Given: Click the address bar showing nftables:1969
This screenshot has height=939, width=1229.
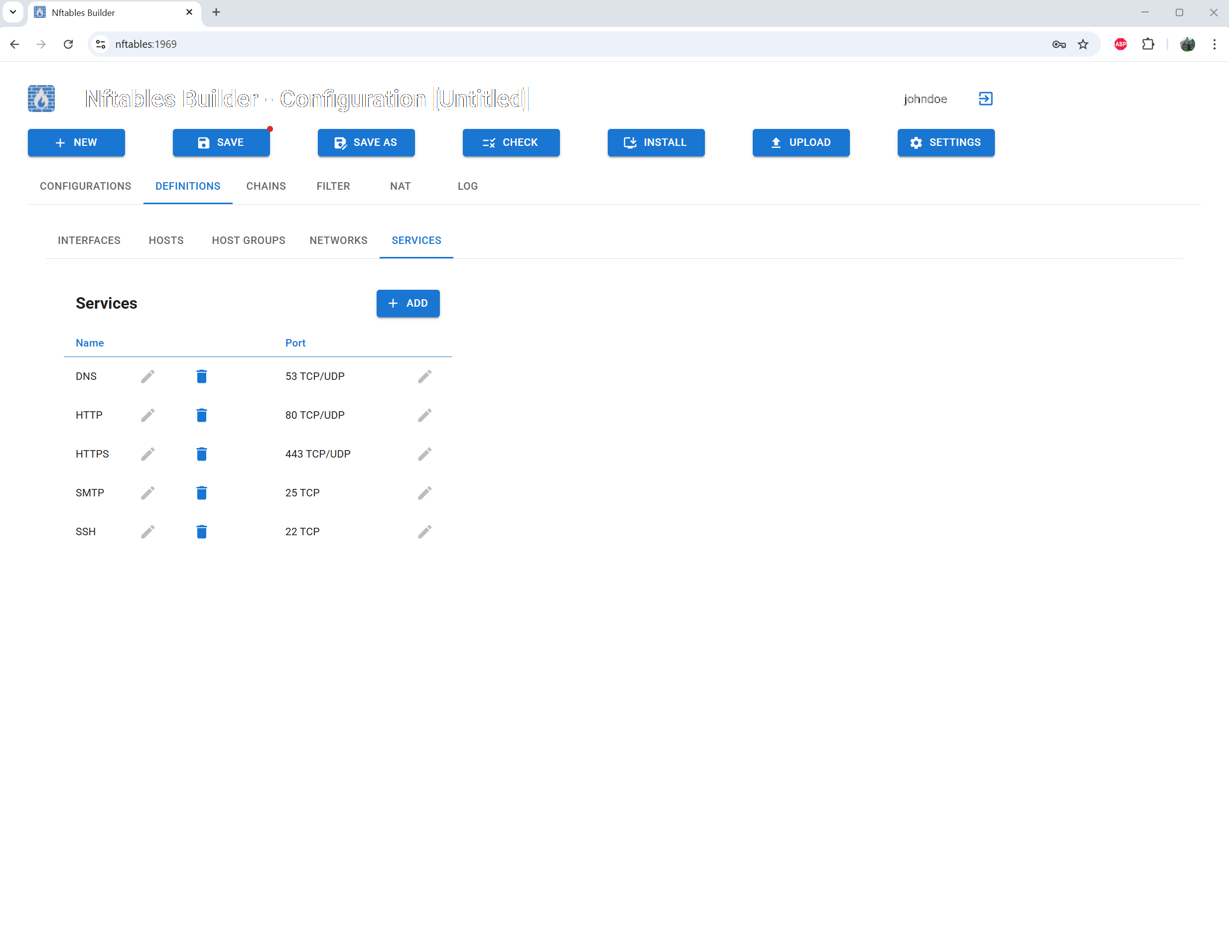Looking at the screenshot, I should pos(146,44).
